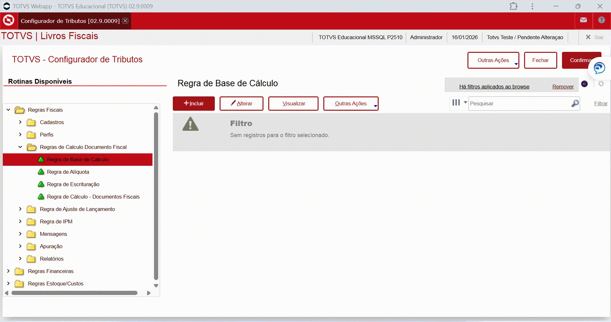Expand the Mensagens tree node
Screen dimensions: 611x322
(x=20, y=234)
